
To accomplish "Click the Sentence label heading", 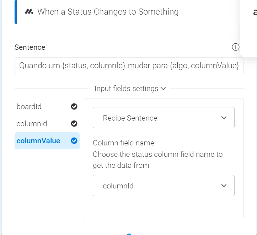I will 30,47.
